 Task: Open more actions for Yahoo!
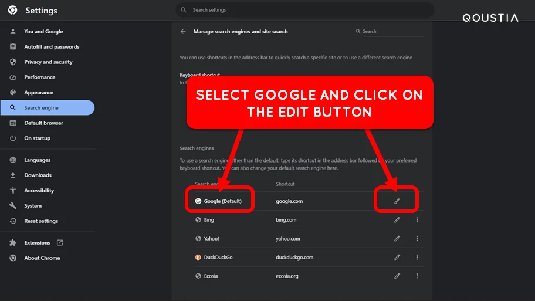(x=417, y=239)
